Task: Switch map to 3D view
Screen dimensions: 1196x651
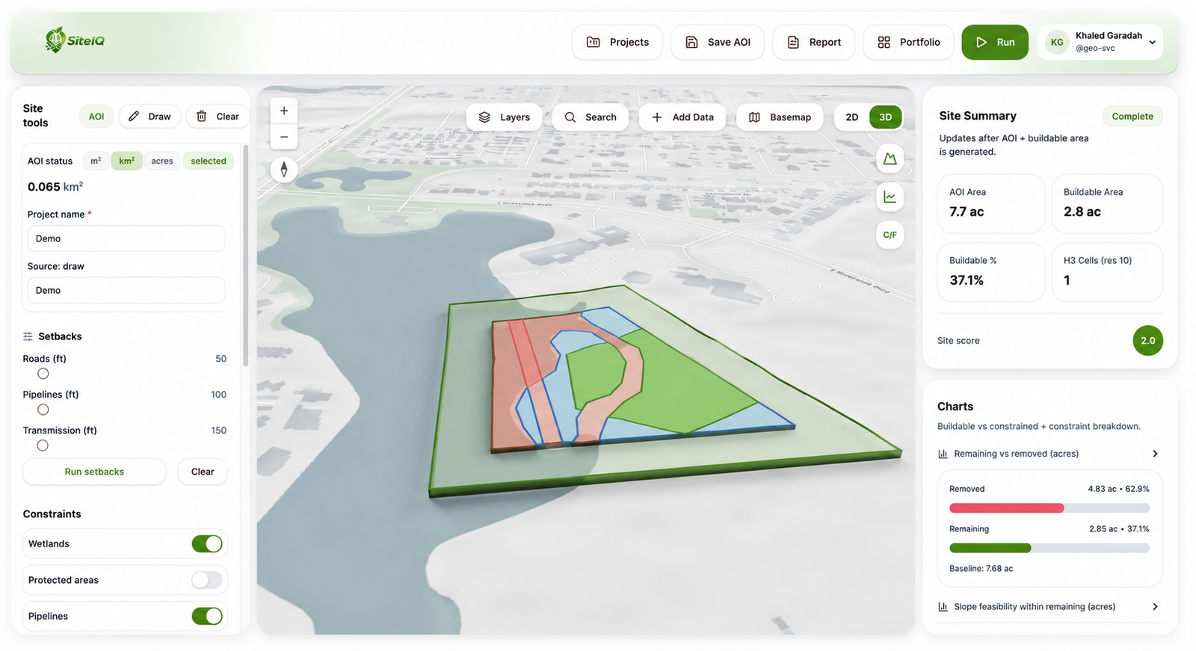Action: coord(886,117)
